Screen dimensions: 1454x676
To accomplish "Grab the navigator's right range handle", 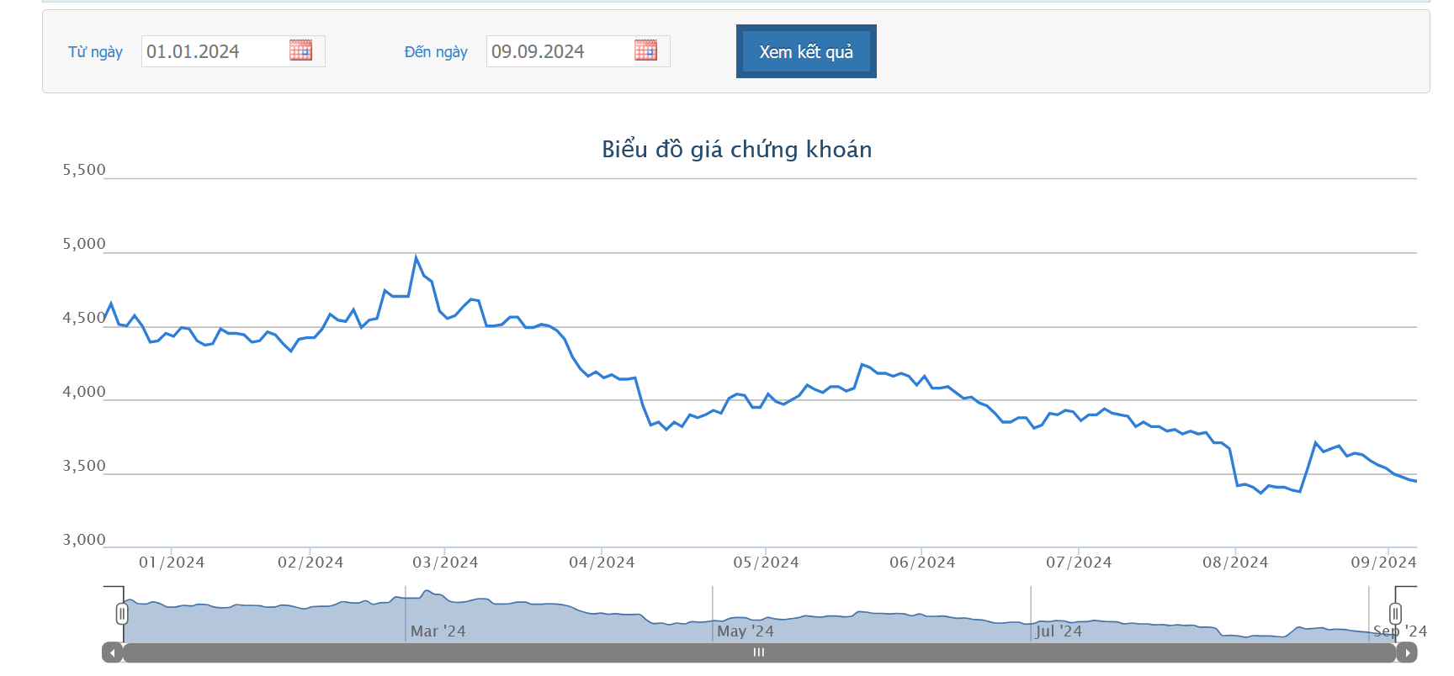I will point(1395,614).
